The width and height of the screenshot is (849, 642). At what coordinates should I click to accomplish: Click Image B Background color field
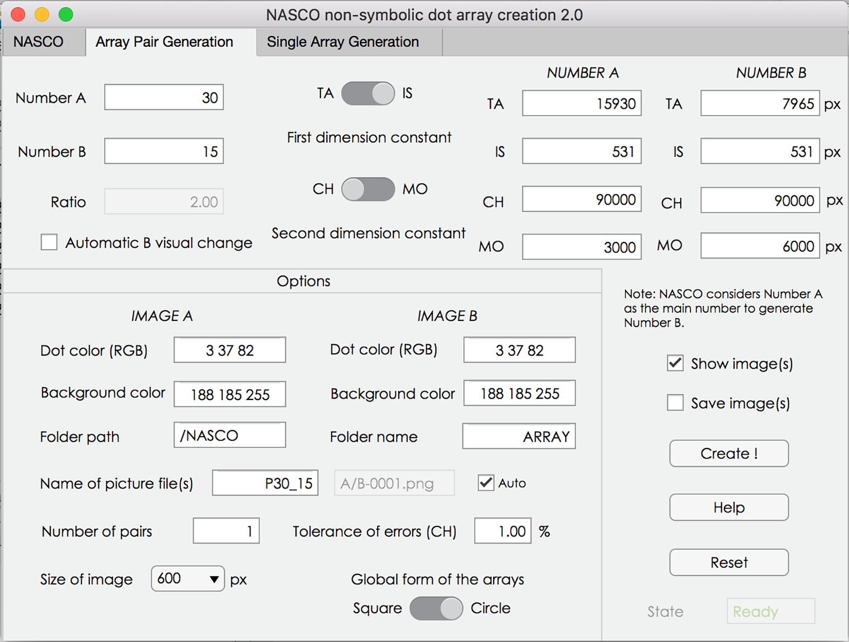[519, 393]
